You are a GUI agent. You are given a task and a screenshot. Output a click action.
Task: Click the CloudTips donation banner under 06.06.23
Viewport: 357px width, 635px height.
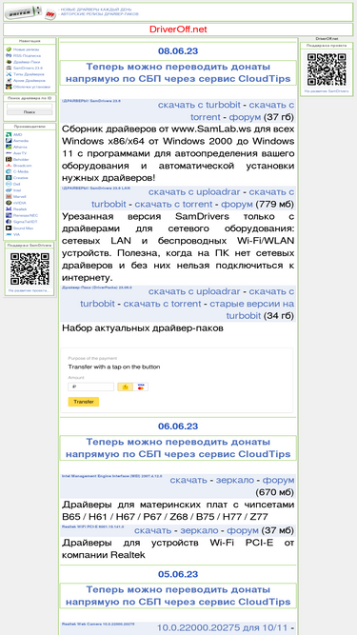click(178, 447)
